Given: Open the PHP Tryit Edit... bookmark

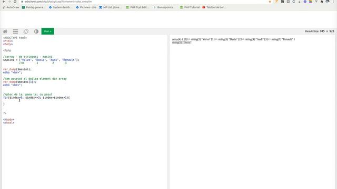Looking at the screenshot, I should coord(137,7).
